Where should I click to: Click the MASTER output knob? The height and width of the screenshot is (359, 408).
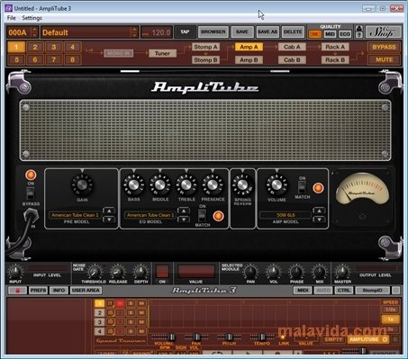(342, 272)
